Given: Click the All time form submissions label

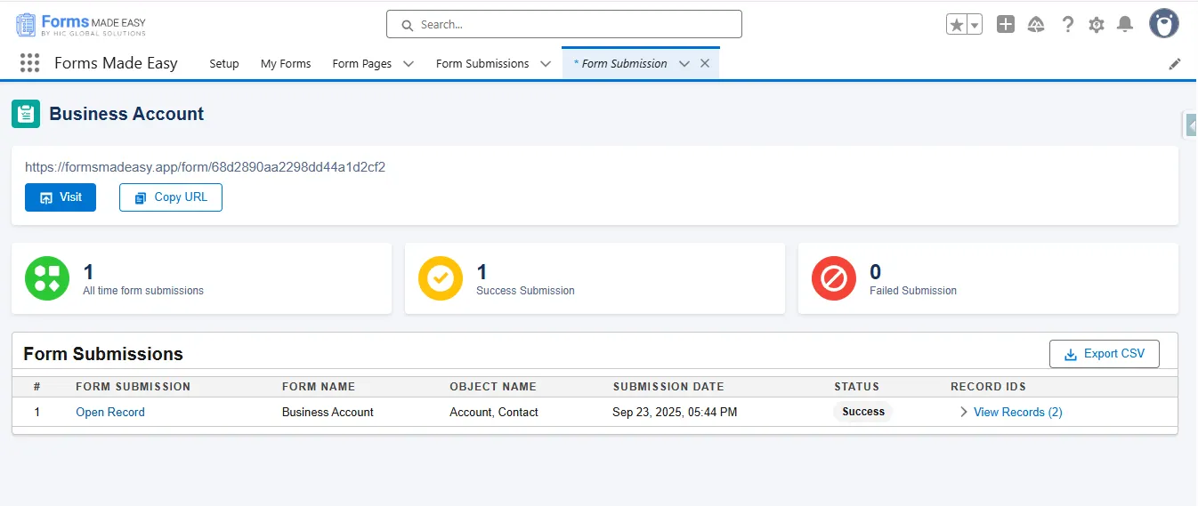Looking at the screenshot, I should tap(143, 291).
